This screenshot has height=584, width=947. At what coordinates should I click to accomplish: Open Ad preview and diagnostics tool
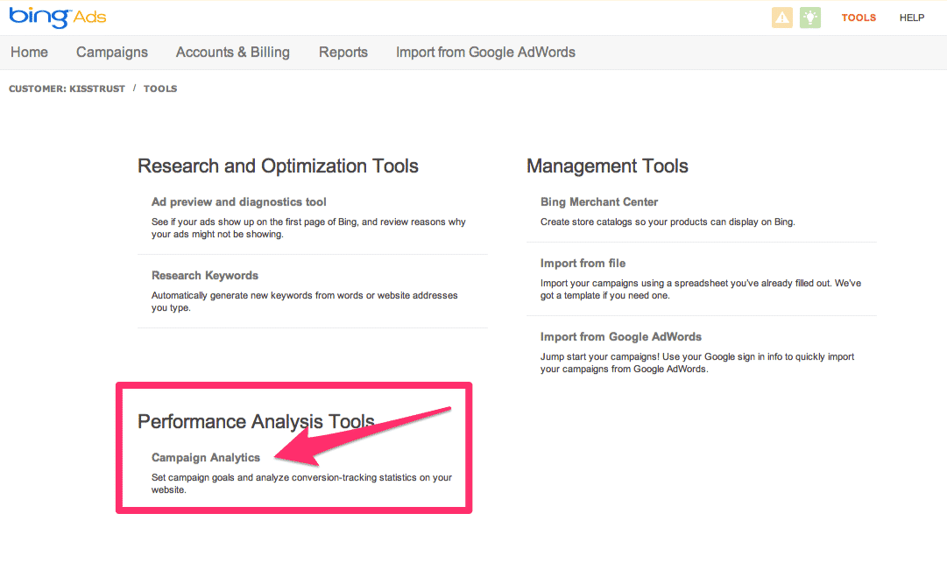point(238,201)
